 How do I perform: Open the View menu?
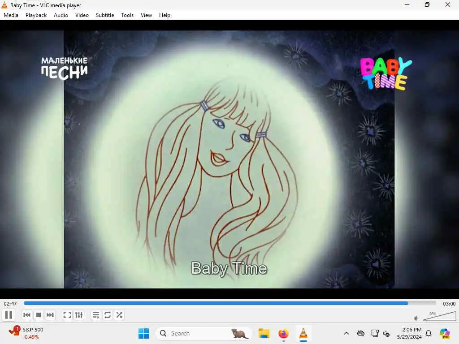pos(147,15)
